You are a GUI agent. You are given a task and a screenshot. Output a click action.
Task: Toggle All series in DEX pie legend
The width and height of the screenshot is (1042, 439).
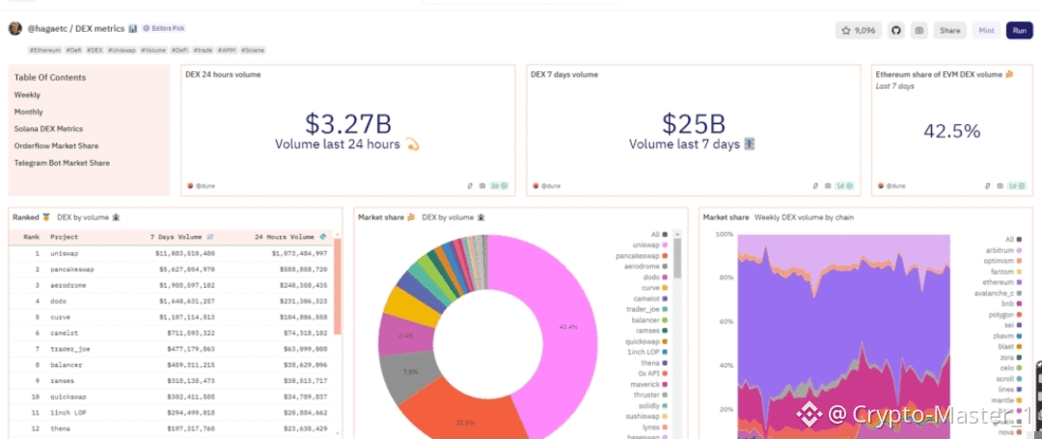(x=659, y=234)
